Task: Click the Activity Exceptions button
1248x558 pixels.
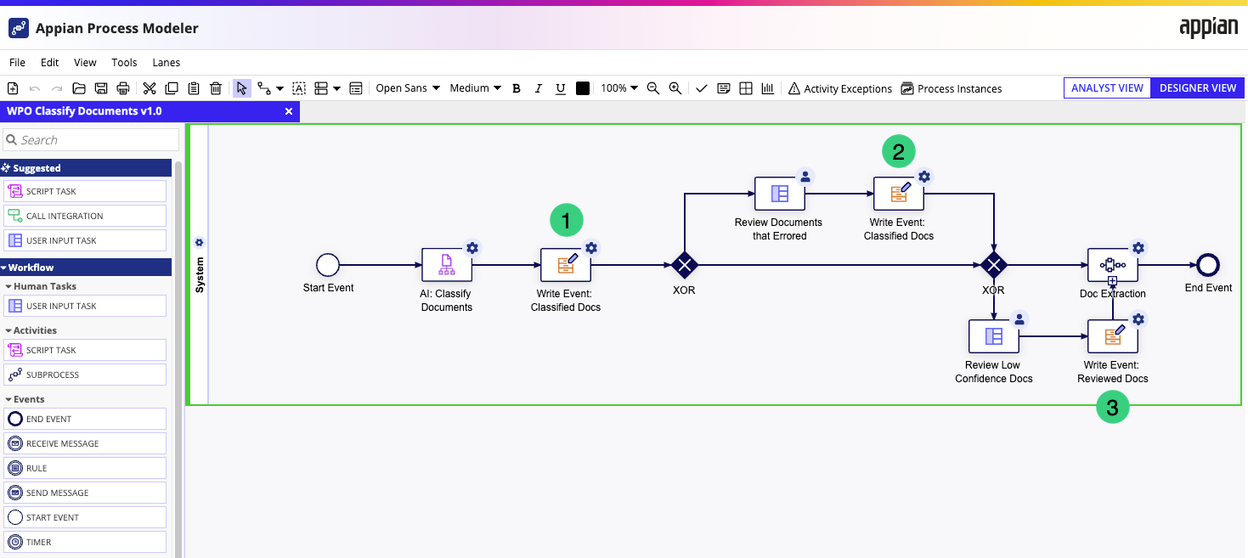Action: [840, 88]
